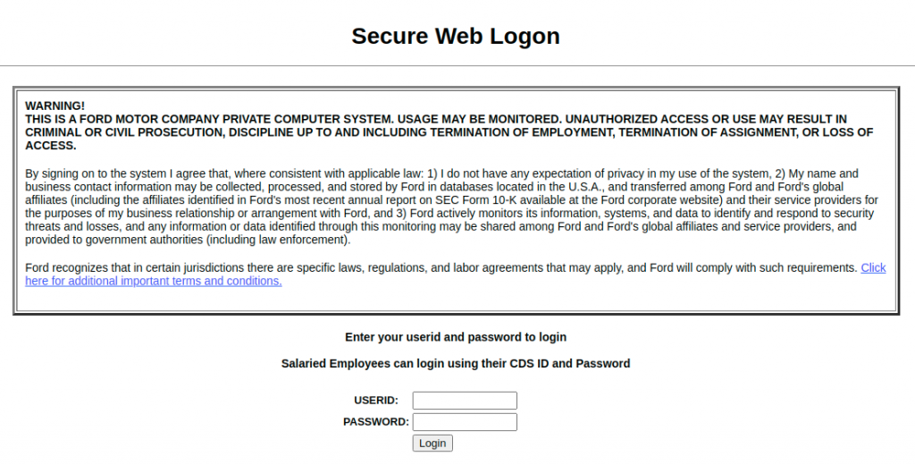Click the USERID input field

point(465,400)
